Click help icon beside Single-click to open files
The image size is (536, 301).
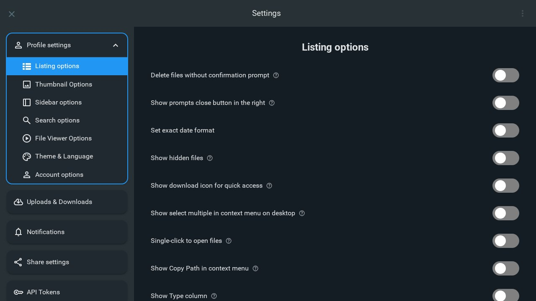[229, 241]
